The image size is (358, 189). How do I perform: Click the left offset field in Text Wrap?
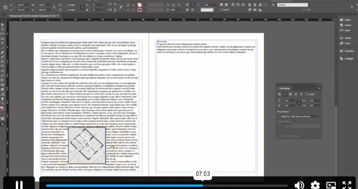[315, 101]
